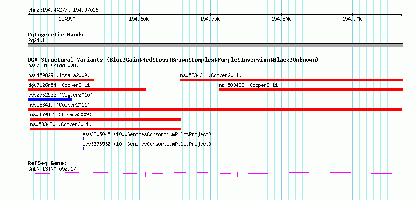Click the 154970k ruler position label

pyautogui.click(x=210, y=19)
